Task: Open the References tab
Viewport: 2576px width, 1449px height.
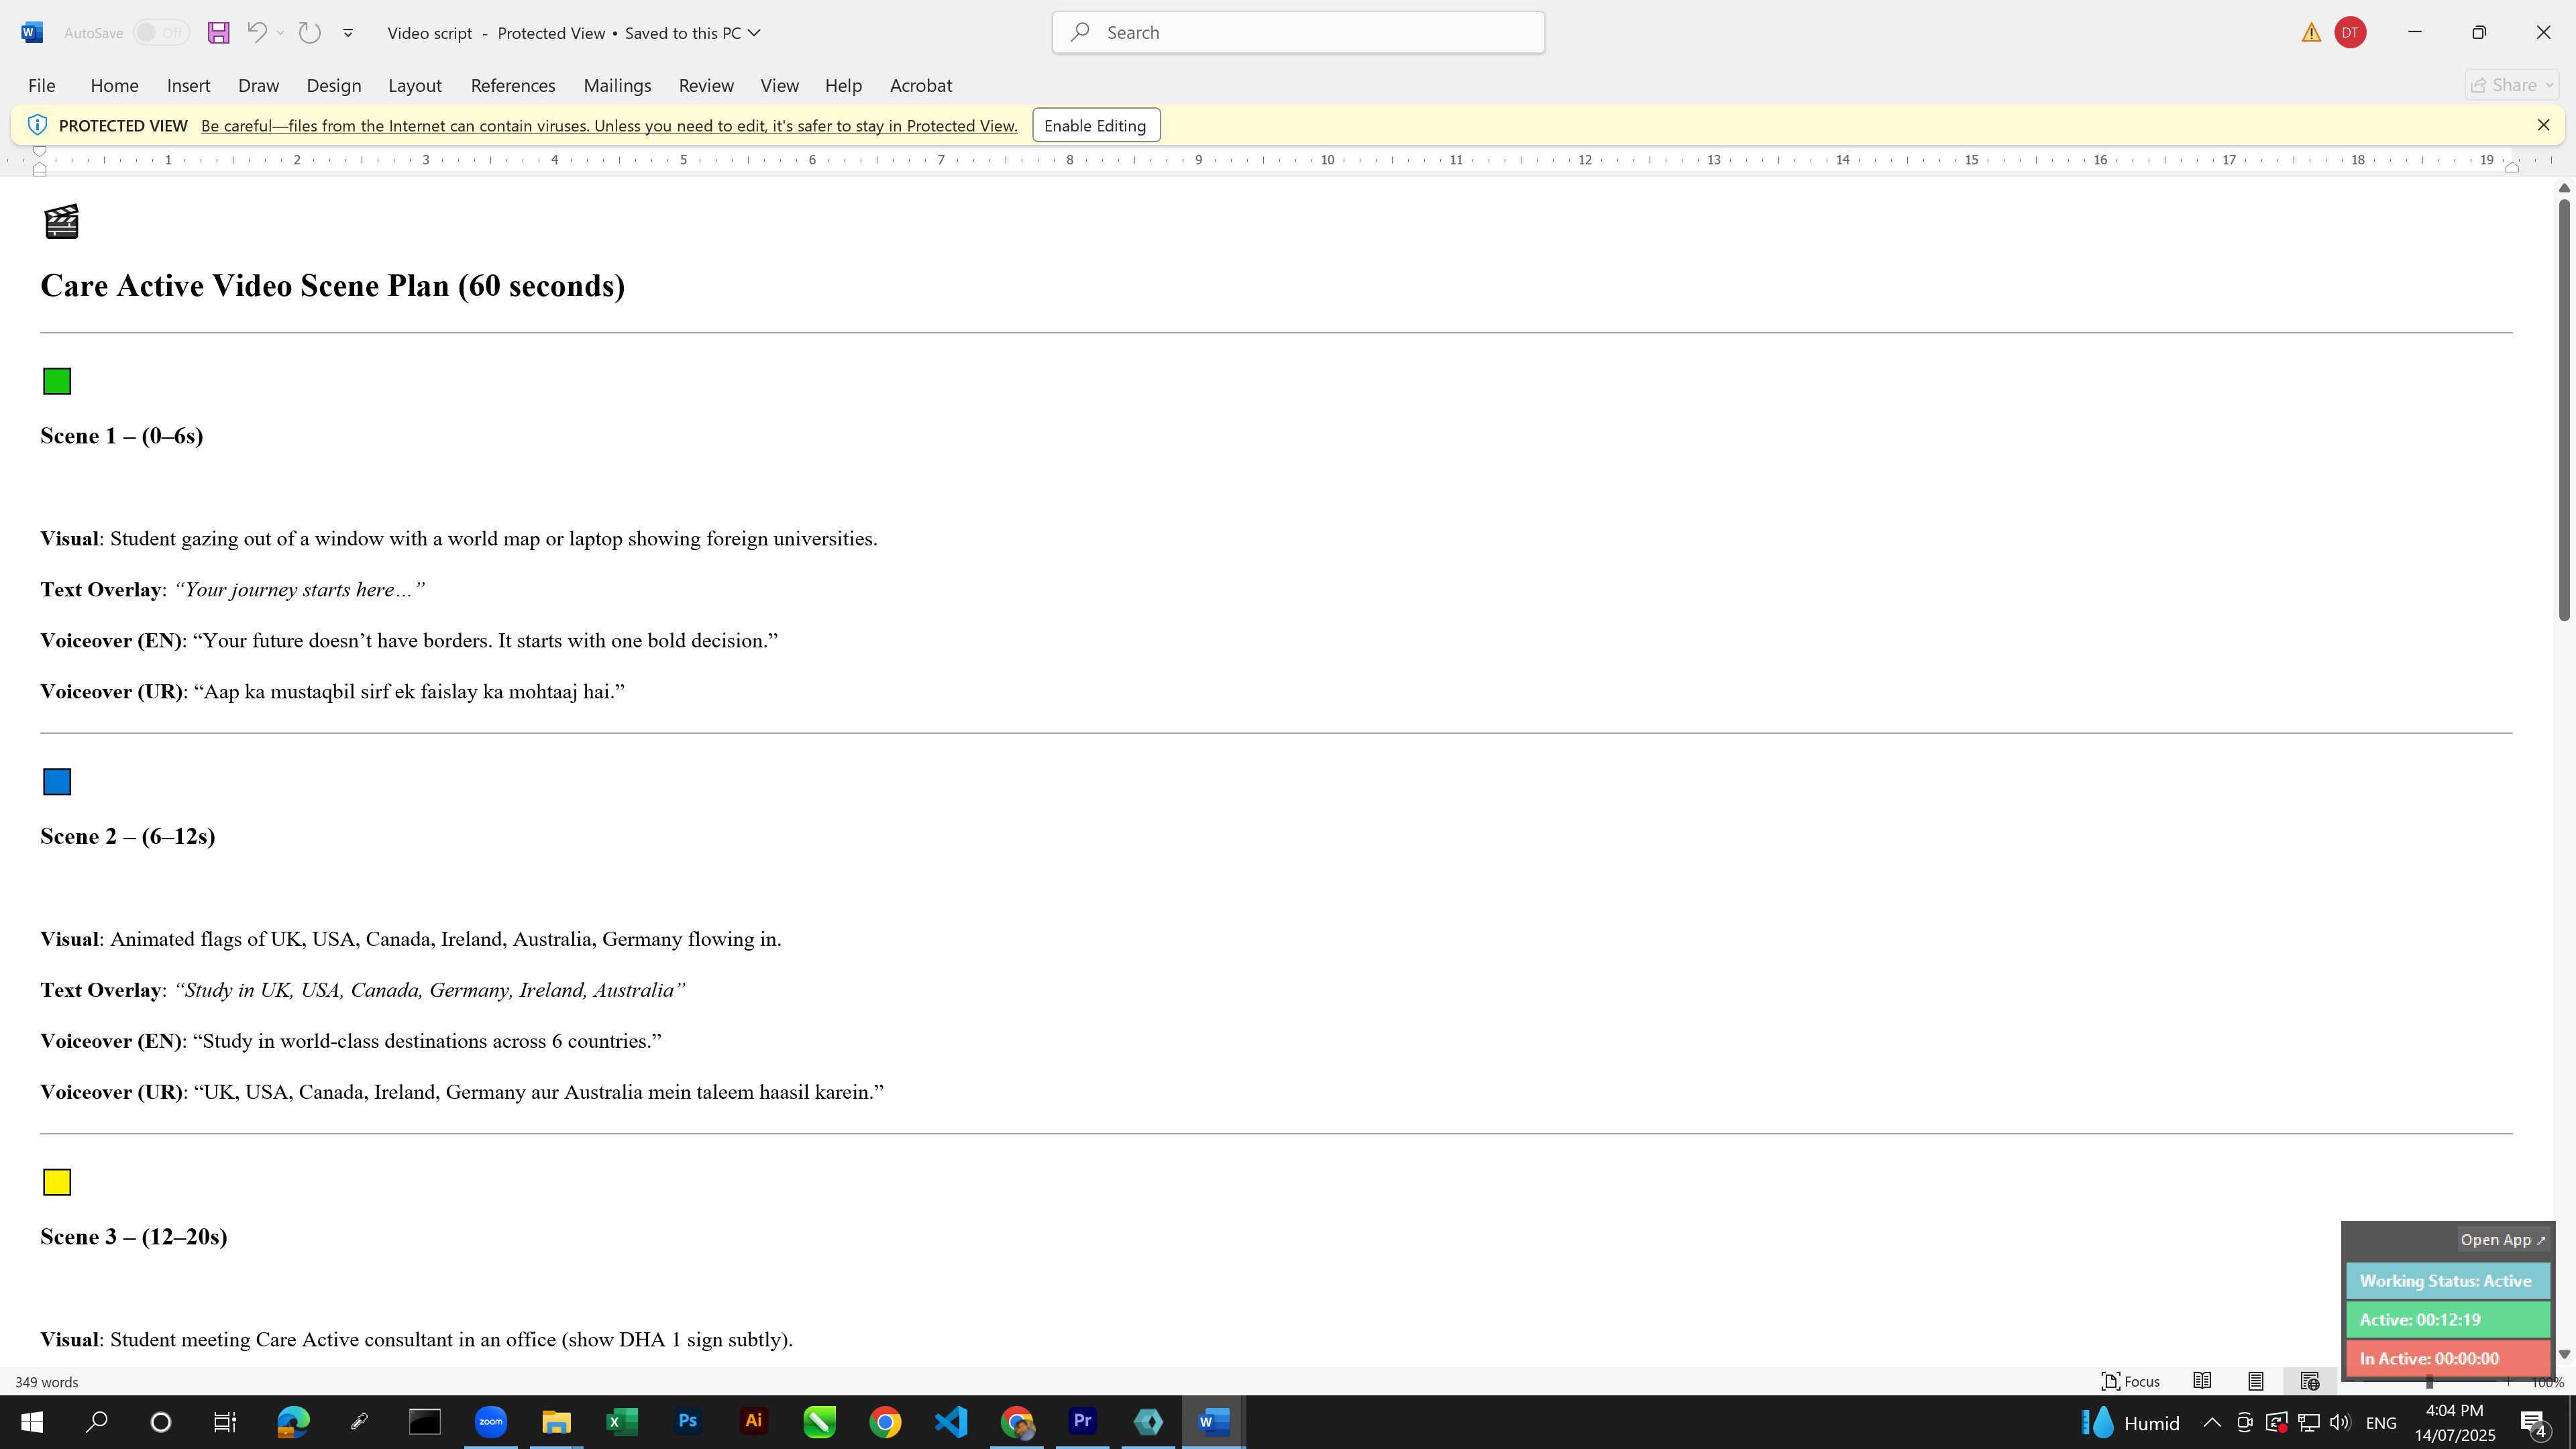Action: [x=513, y=86]
